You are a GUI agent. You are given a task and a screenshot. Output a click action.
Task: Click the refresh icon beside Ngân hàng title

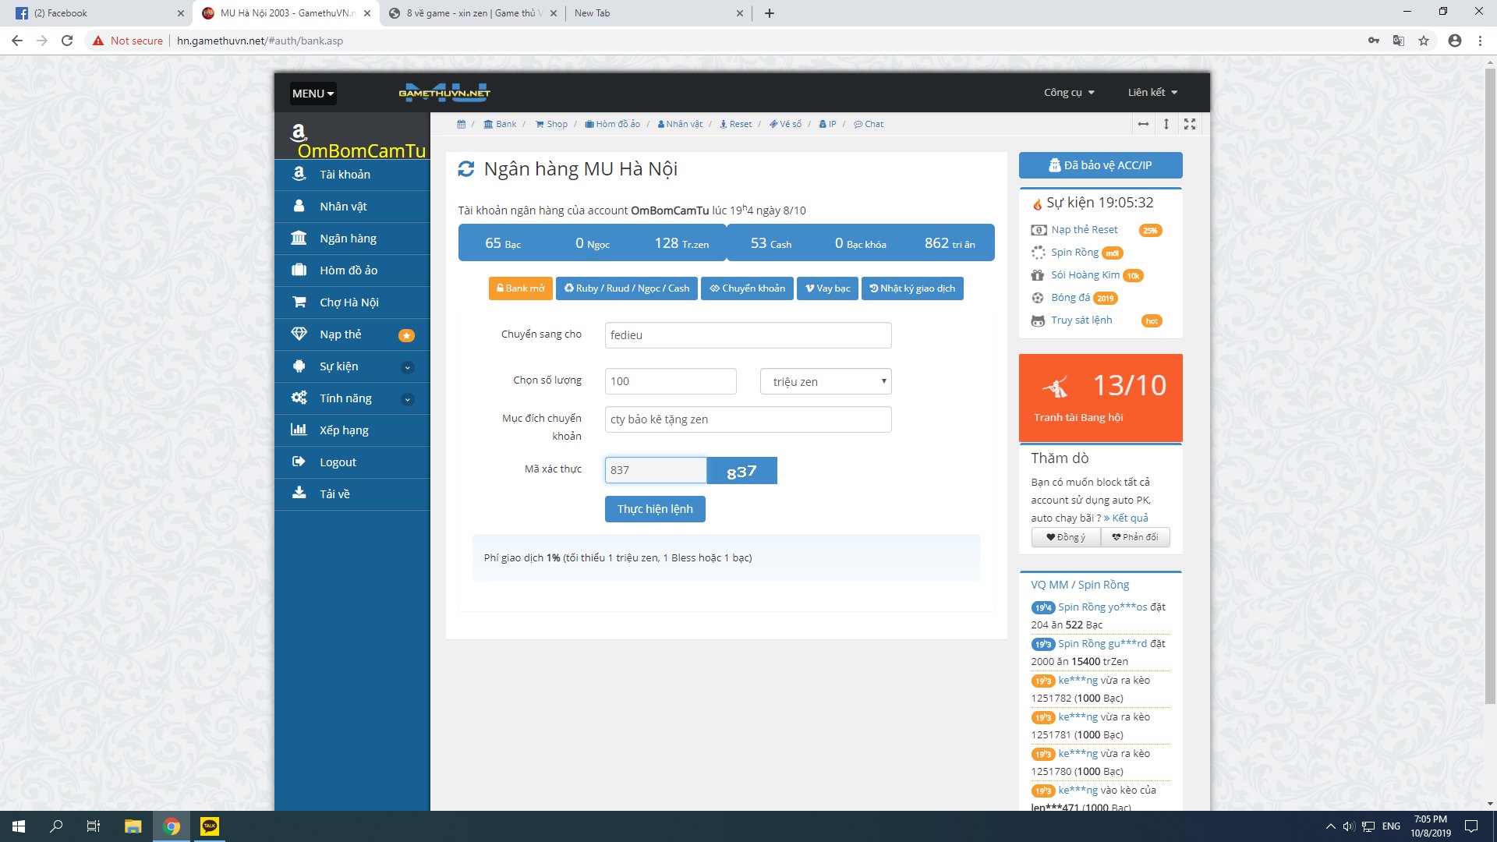(466, 169)
